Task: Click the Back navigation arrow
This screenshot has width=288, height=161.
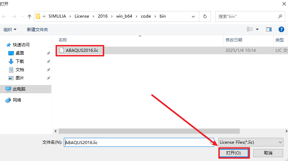Action: tap(5, 16)
